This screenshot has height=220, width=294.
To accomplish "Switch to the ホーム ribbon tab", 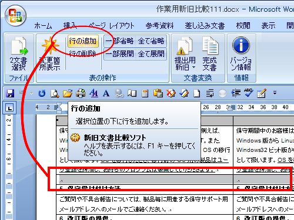I will [43, 25].
